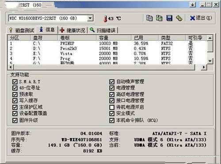
Task: Click horizontal scrollbar left arrow
Action: pos(11,67)
